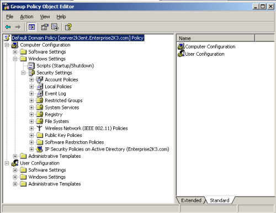276x213 pixels.
Task: Select the Security Settings label
Action: pyautogui.click(x=54, y=73)
